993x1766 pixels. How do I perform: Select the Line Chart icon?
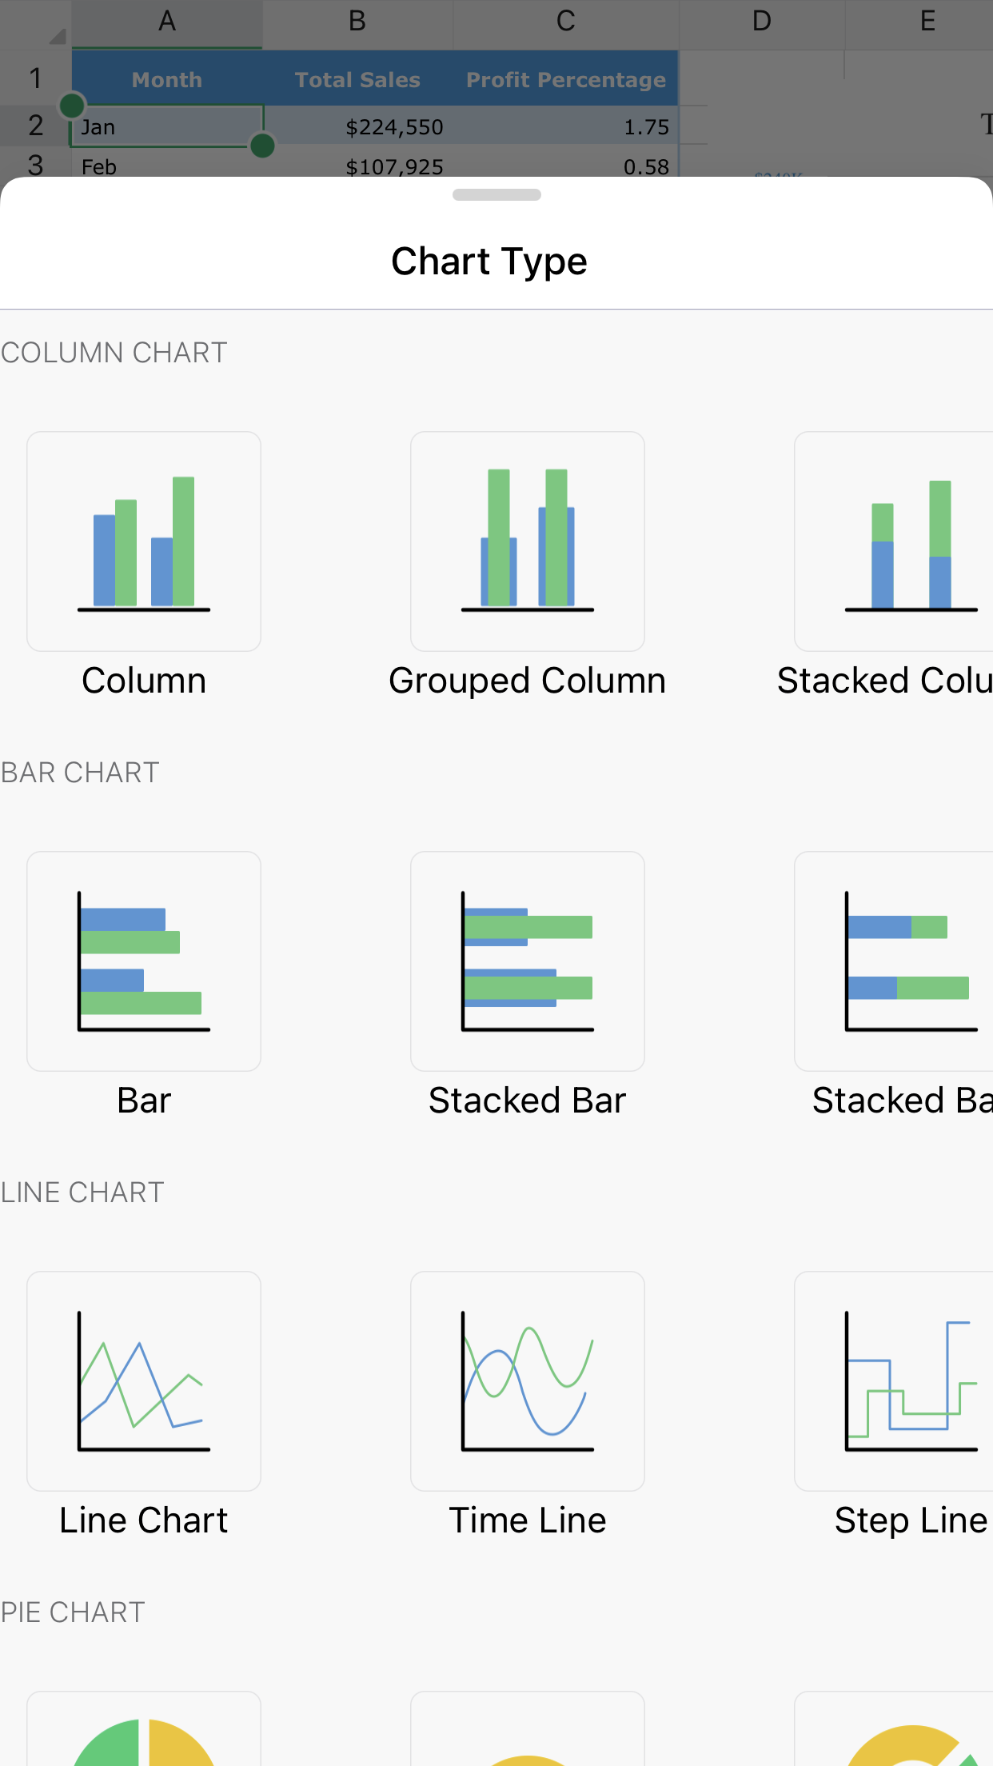pyautogui.click(x=144, y=1381)
